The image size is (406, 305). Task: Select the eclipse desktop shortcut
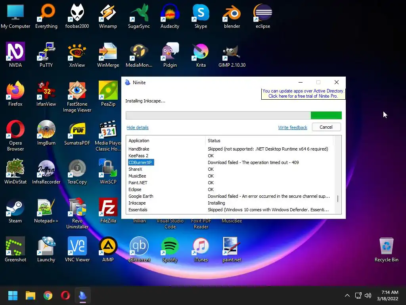point(263,16)
